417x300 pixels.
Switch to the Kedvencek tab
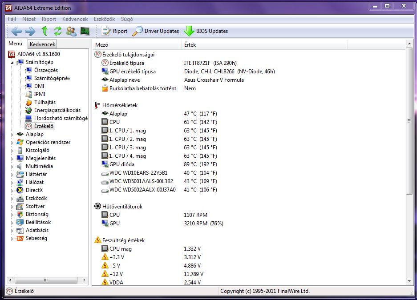(43, 44)
